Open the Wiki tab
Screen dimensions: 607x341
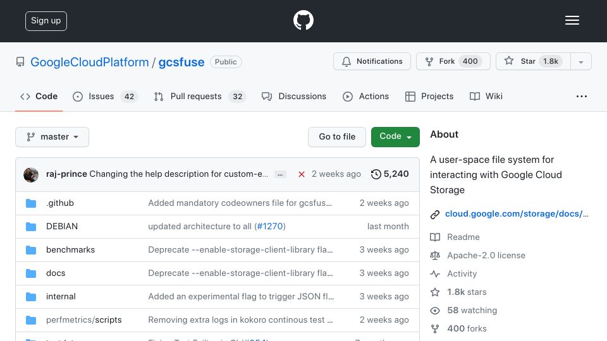pyautogui.click(x=486, y=96)
